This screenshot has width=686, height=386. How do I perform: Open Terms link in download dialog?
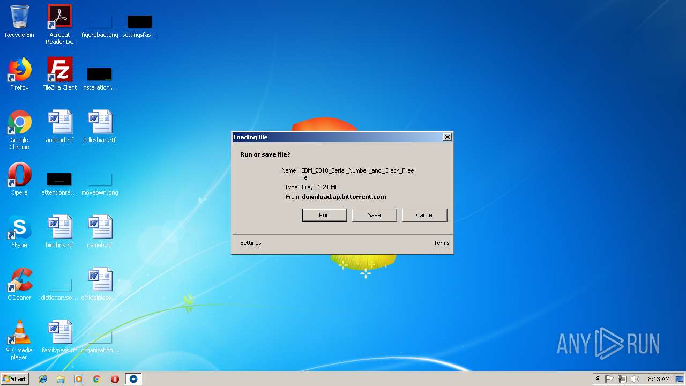click(442, 243)
